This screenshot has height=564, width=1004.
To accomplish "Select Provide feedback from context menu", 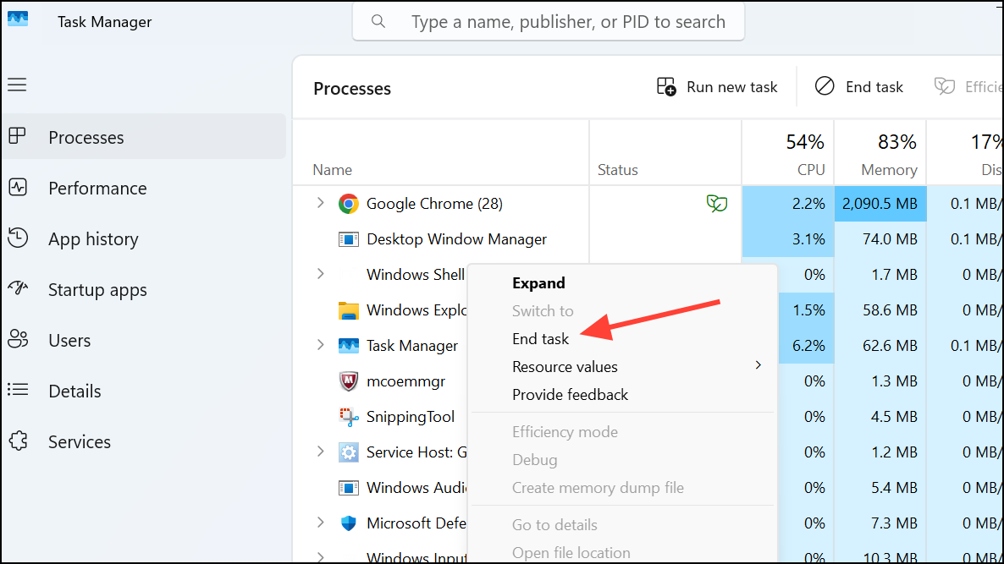I will coord(570,394).
